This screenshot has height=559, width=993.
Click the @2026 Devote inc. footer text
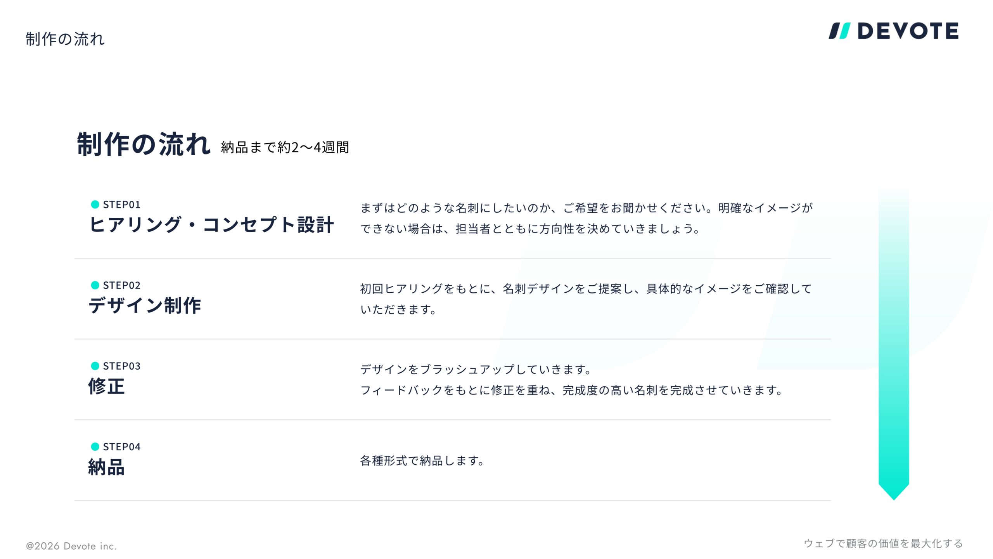71,546
